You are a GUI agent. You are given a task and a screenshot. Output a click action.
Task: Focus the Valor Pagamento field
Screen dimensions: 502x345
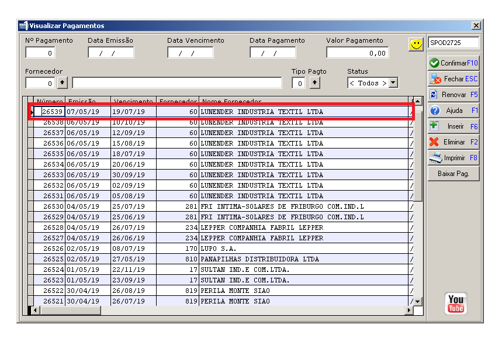(358, 53)
